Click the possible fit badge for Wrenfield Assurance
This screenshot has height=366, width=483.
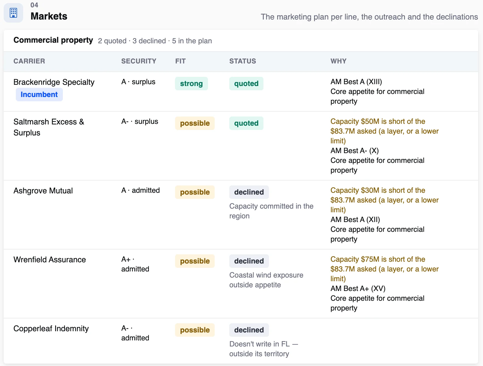(x=195, y=261)
